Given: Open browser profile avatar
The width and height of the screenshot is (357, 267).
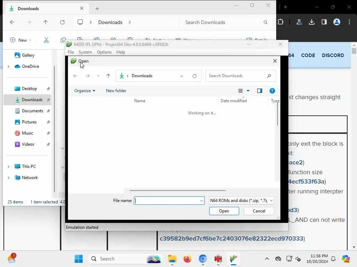Looking at the screenshot, I should pos(337,22).
